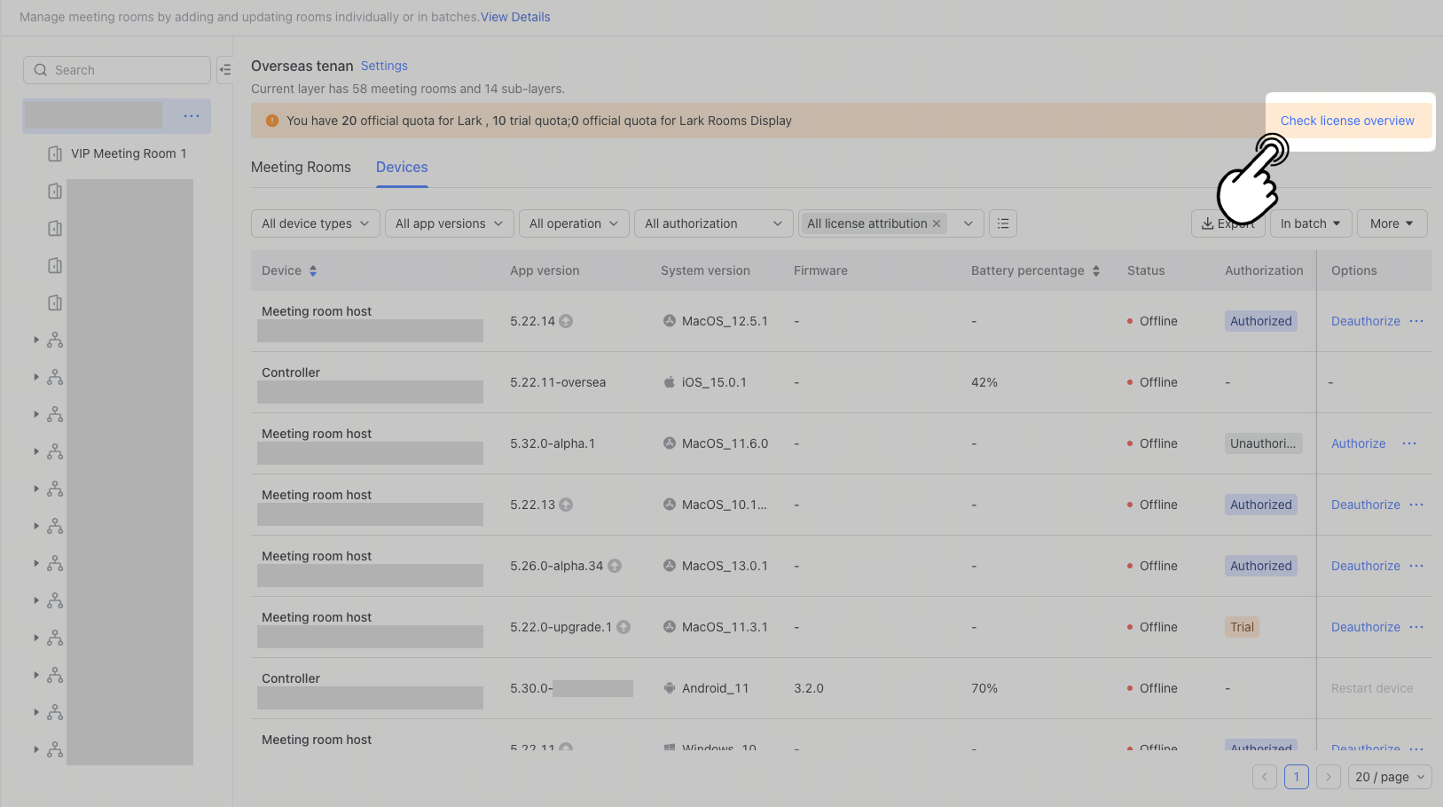Authorize the unauthorized 5.32.0-alpha.1 device
1443x807 pixels.
[x=1358, y=443]
